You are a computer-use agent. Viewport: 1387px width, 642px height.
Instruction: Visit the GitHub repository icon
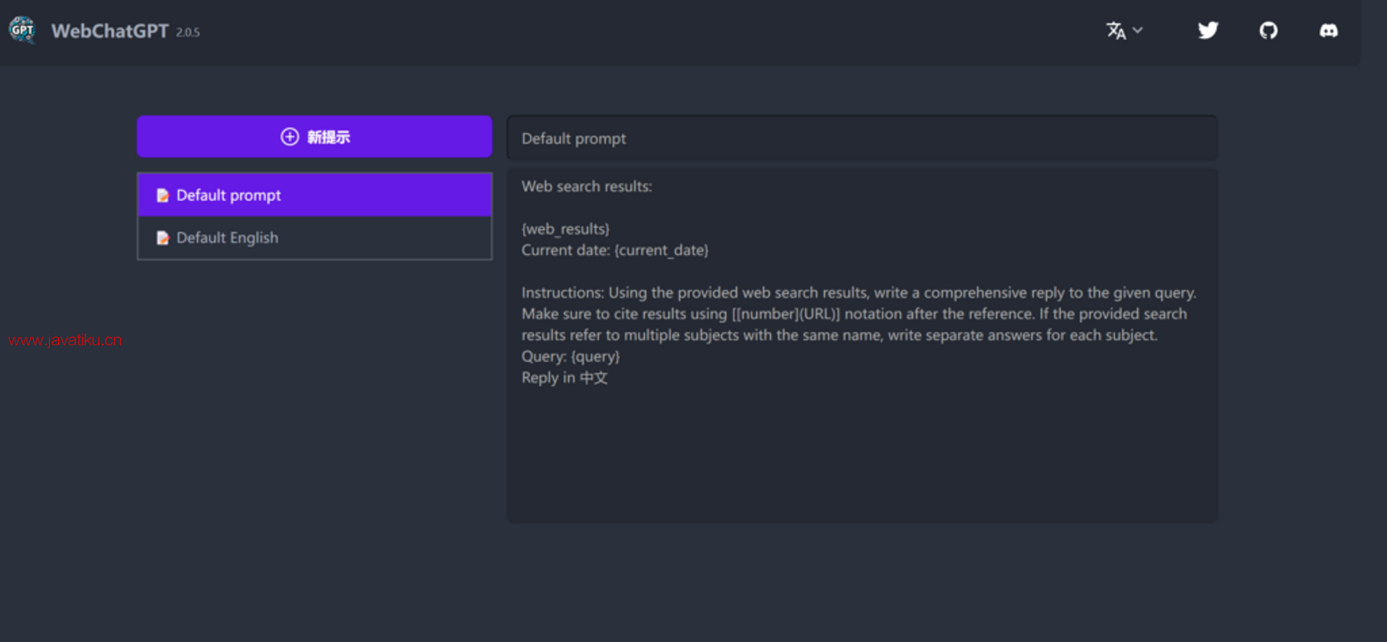(x=1268, y=31)
